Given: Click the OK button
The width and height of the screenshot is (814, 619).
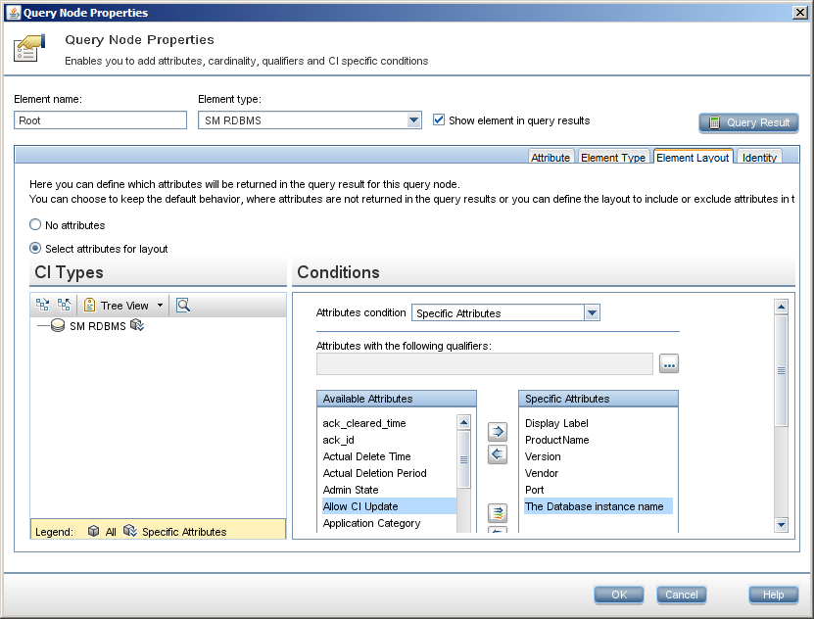Looking at the screenshot, I should click(619, 595).
